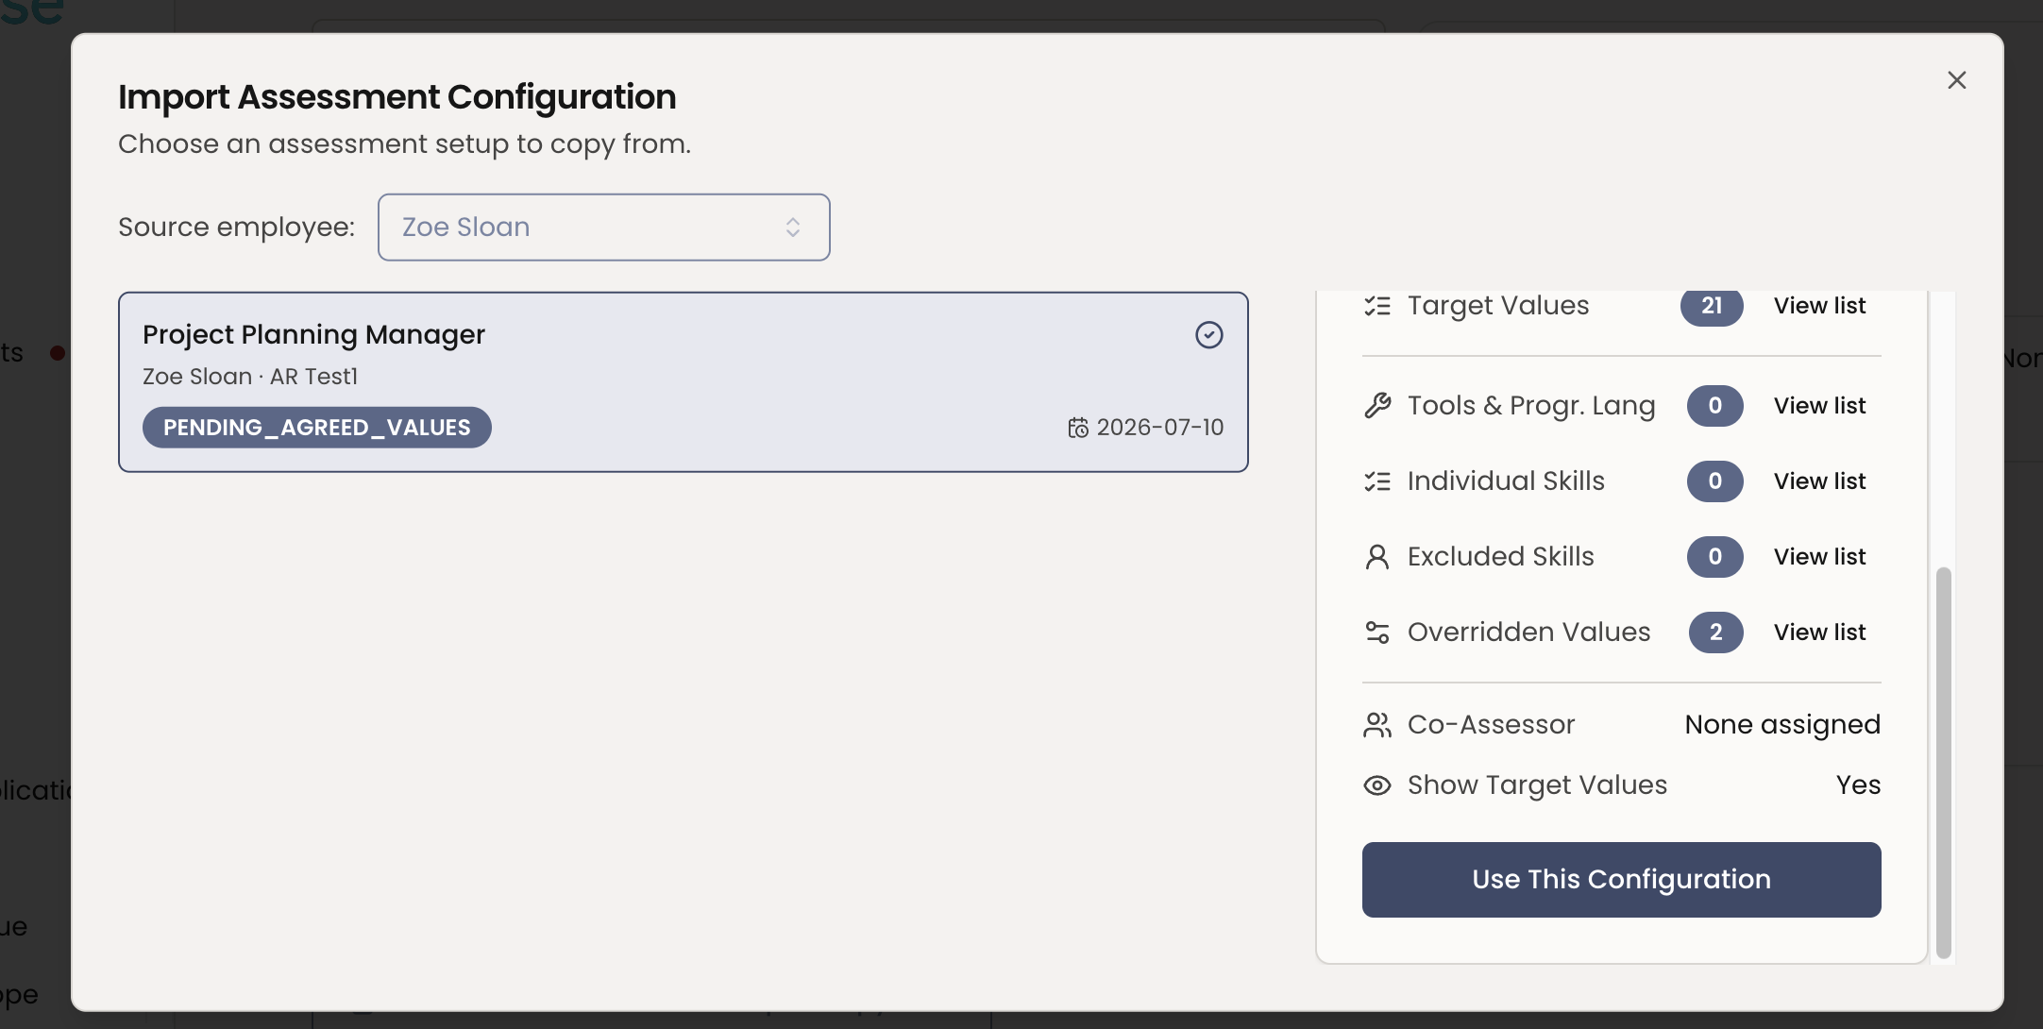Viewport: 2043px width, 1029px height.
Task: Click the Individual Skills count badge
Action: click(x=1715, y=481)
